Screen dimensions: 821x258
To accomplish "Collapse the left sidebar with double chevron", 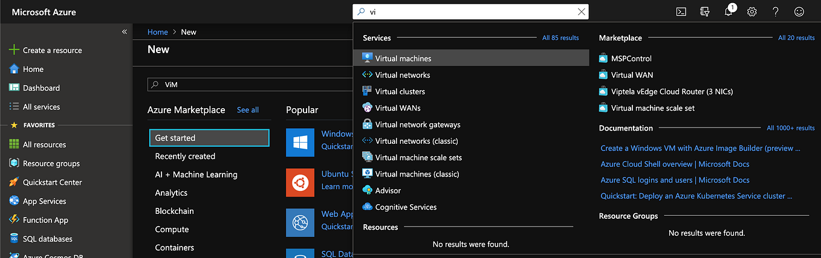I will click(125, 31).
